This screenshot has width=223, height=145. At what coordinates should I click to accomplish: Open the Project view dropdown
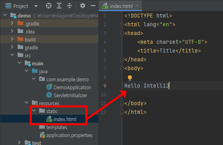pos(36,6)
